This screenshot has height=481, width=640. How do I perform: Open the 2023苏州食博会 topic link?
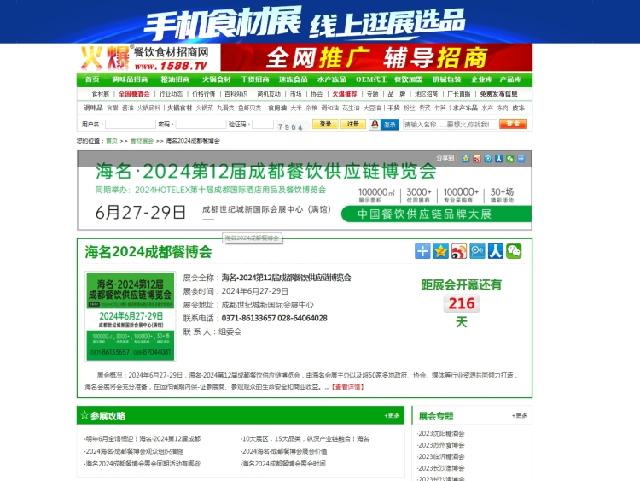tap(441, 444)
